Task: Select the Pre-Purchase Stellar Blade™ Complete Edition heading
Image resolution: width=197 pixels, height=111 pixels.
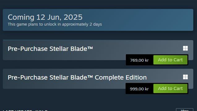Action: [x=77, y=77]
